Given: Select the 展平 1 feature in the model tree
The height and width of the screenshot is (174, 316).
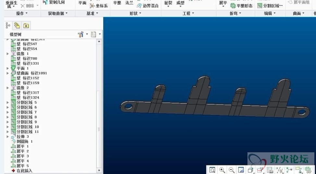Looking at the screenshot, I should coord(20,146).
